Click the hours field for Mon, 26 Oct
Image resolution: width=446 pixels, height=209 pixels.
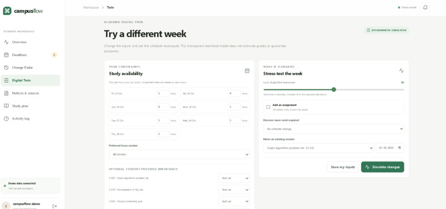pyautogui.click(x=235, y=107)
